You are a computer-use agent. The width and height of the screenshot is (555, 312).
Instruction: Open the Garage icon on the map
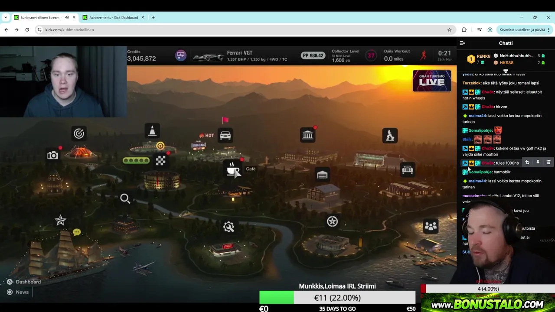pos(322,175)
